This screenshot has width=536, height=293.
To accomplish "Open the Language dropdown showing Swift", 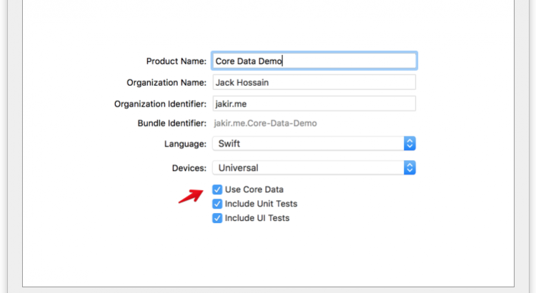I will click(307, 144).
